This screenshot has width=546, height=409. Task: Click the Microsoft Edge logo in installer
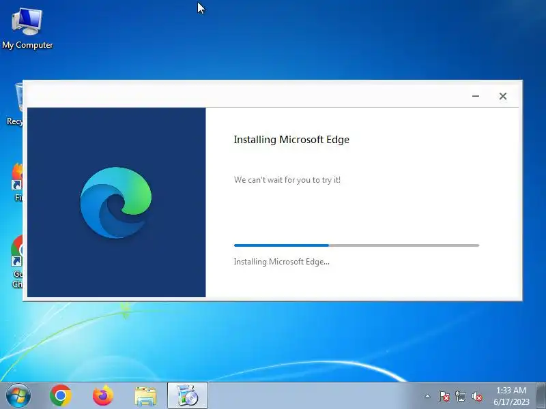[116, 202]
